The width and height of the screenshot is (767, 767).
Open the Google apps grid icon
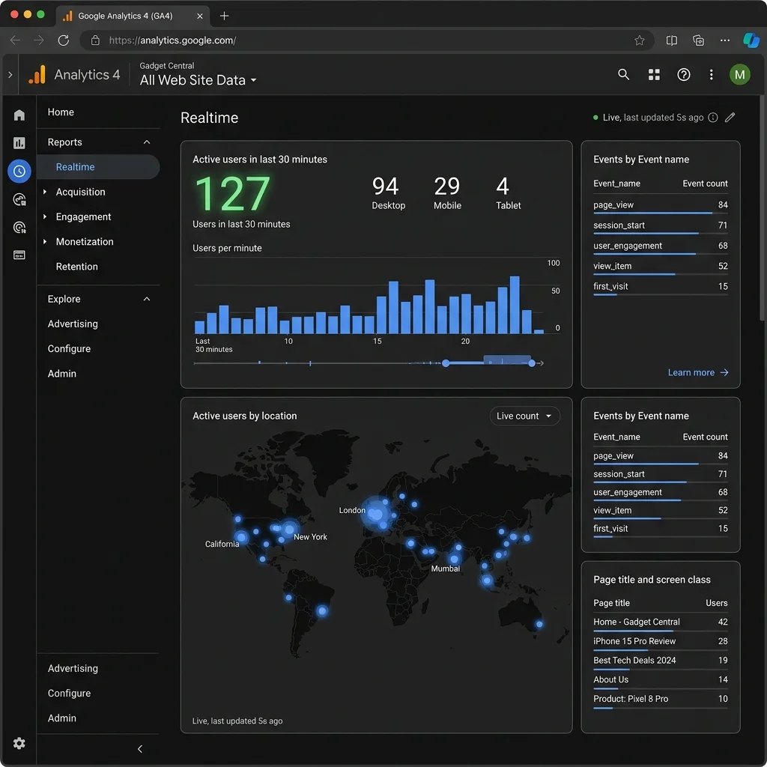[654, 74]
